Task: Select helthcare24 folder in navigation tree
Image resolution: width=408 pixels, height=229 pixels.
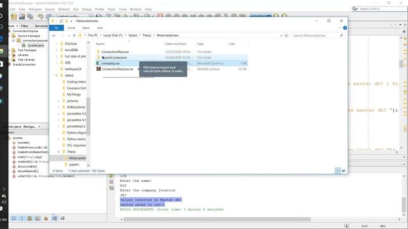Action: tap(73, 69)
